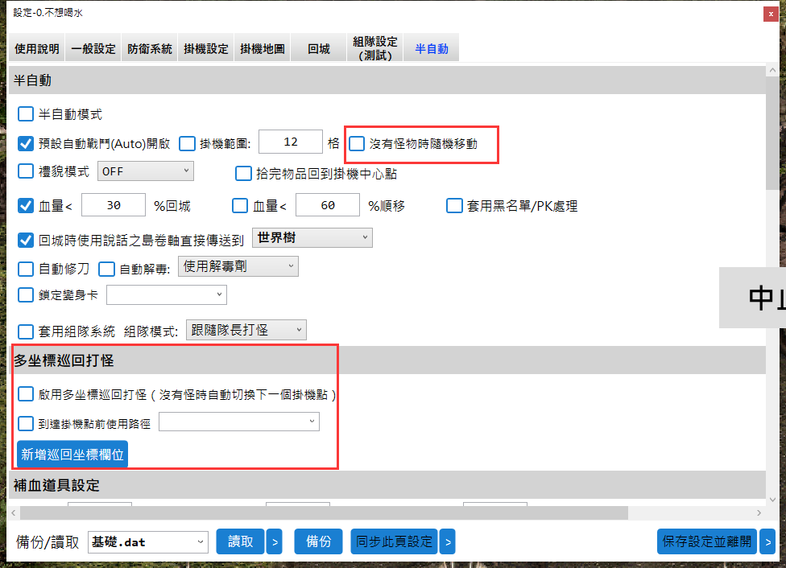786x568 pixels.
Task: Toggle 沒有怪物時隨機移動 checkbox
Action: (356, 144)
